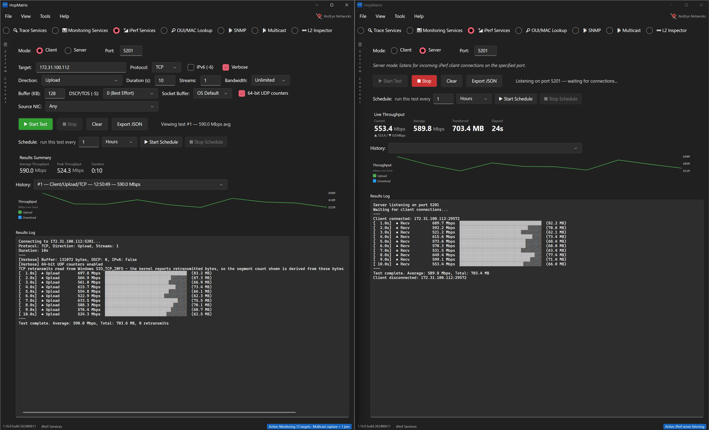This screenshot has height=430, width=709.
Task: Click Active iPerf server listening status badge
Action: pyautogui.click(x=684, y=426)
